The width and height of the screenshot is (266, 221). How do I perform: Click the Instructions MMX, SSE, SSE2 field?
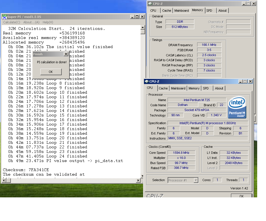(x=208, y=138)
